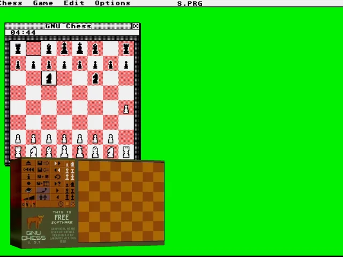Open the Edit menu

pyautogui.click(x=74, y=3)
